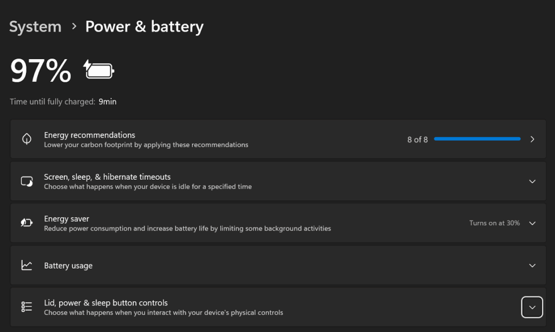This screenshot has height=332, width=555.
Task: Open the Energy recommendations title
Action: tap(89, 135)
